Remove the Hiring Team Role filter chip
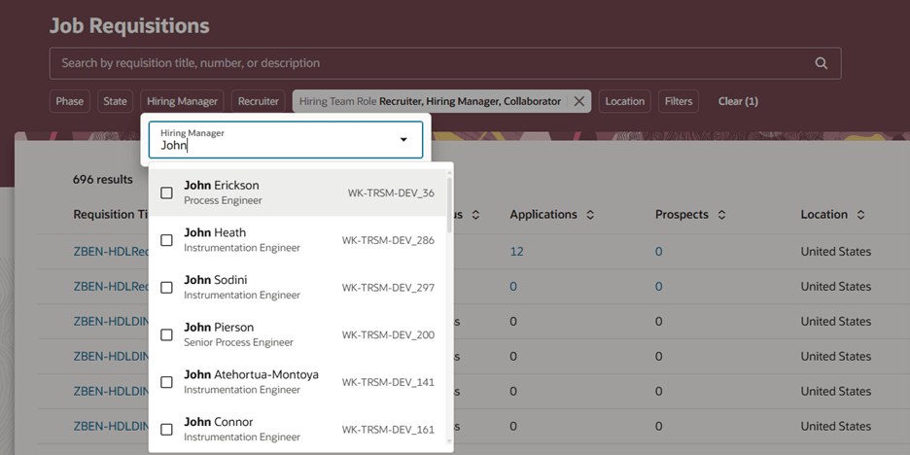Image resolution: width=910 pixels, height=455 pixels. click(578, 101)
